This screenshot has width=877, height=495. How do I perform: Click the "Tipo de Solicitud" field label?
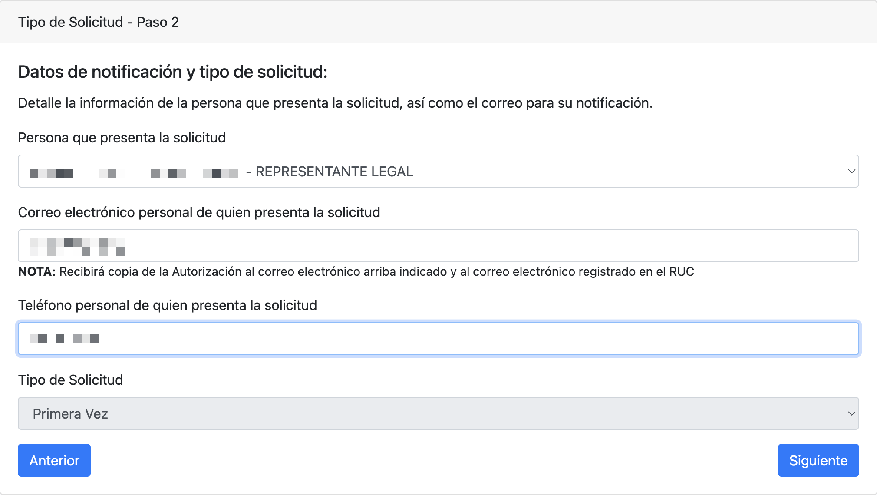tap(70, 379)
